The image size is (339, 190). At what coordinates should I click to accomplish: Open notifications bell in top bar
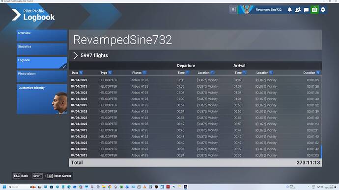click(x=290, y=10)
